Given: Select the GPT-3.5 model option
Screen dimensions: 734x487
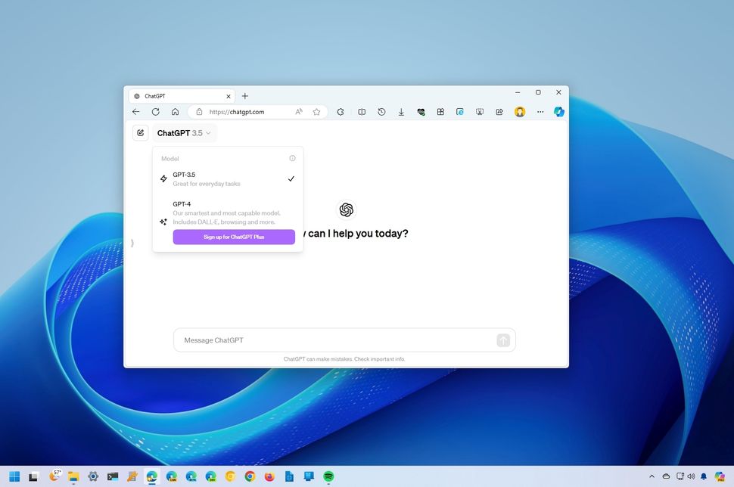Looking at the screenshot, I should (x=228, y=179).
